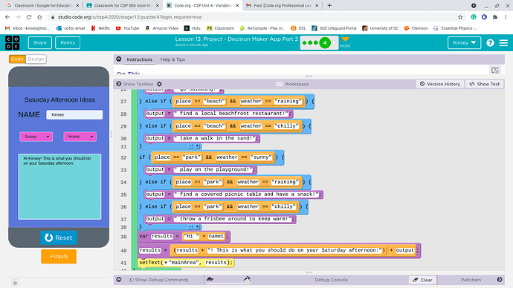Open the help question mark icon

coord(490,43)
